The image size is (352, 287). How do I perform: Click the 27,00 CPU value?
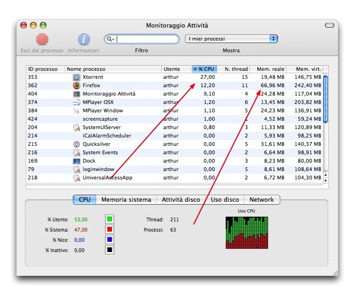[207, 77]
